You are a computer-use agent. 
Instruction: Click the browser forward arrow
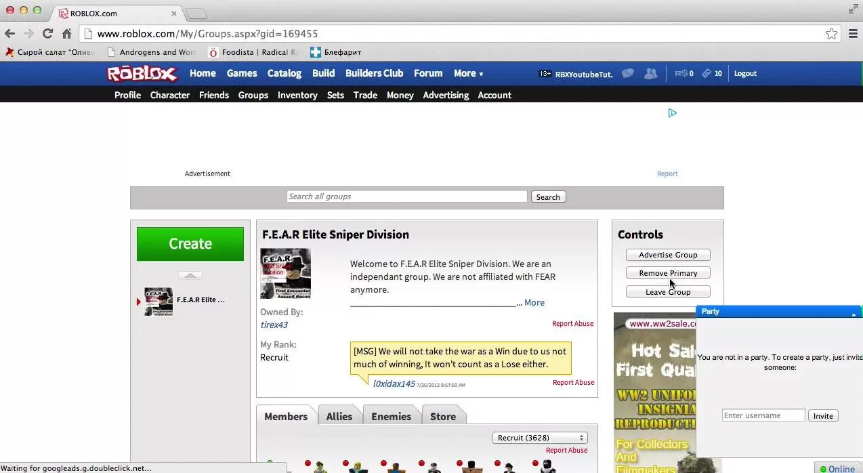28,33
